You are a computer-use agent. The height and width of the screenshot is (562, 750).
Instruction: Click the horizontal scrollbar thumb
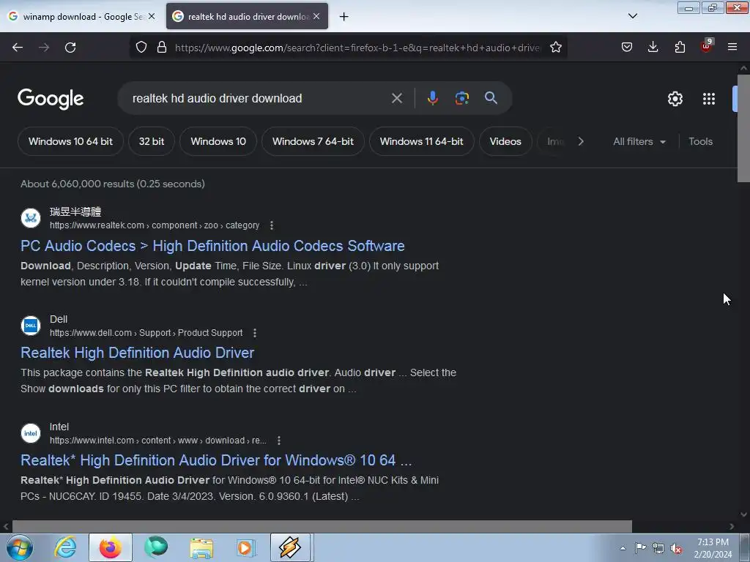(x=322, y=526)
